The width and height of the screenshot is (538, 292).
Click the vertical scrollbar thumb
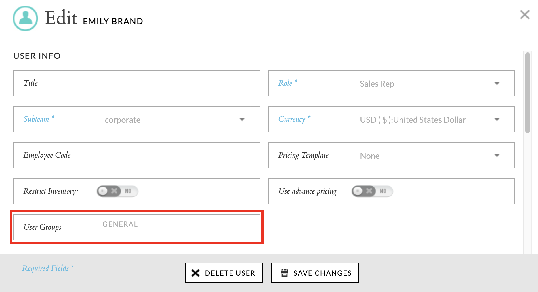coord(527,93)
